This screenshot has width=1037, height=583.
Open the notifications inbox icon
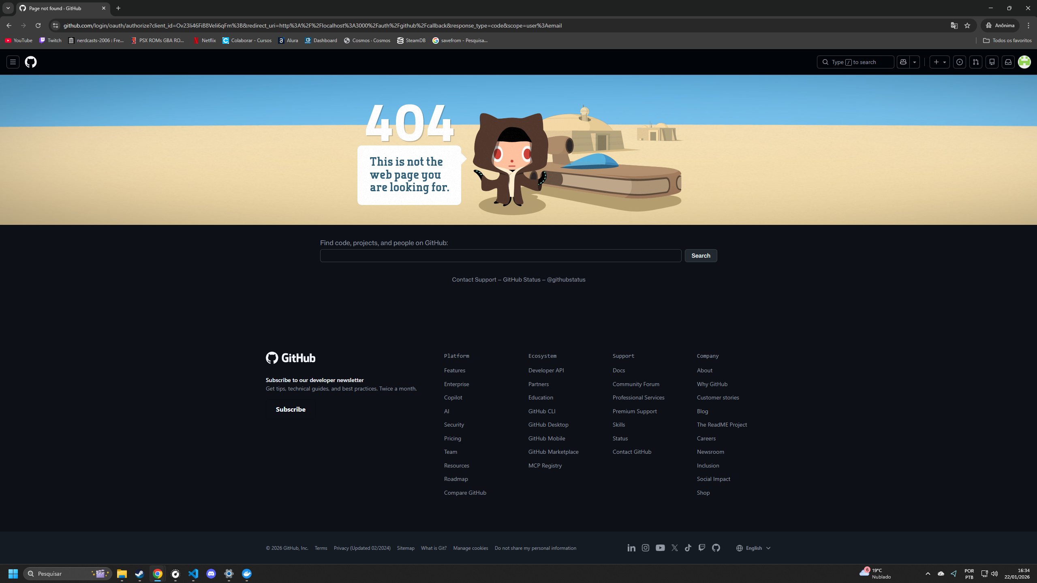click(x=1007, y=62)
